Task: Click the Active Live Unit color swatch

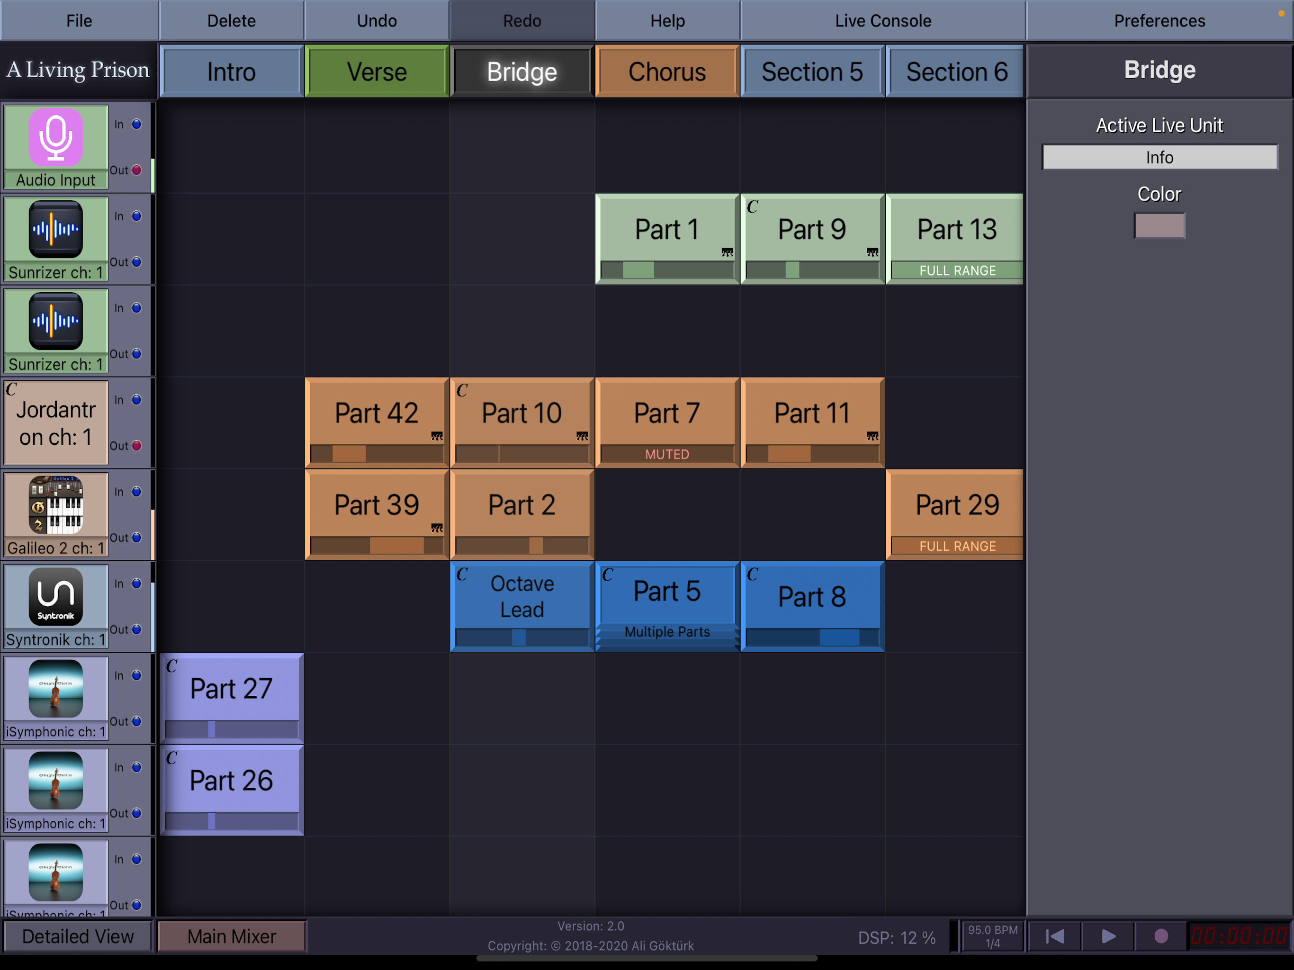Action: 1159,225
